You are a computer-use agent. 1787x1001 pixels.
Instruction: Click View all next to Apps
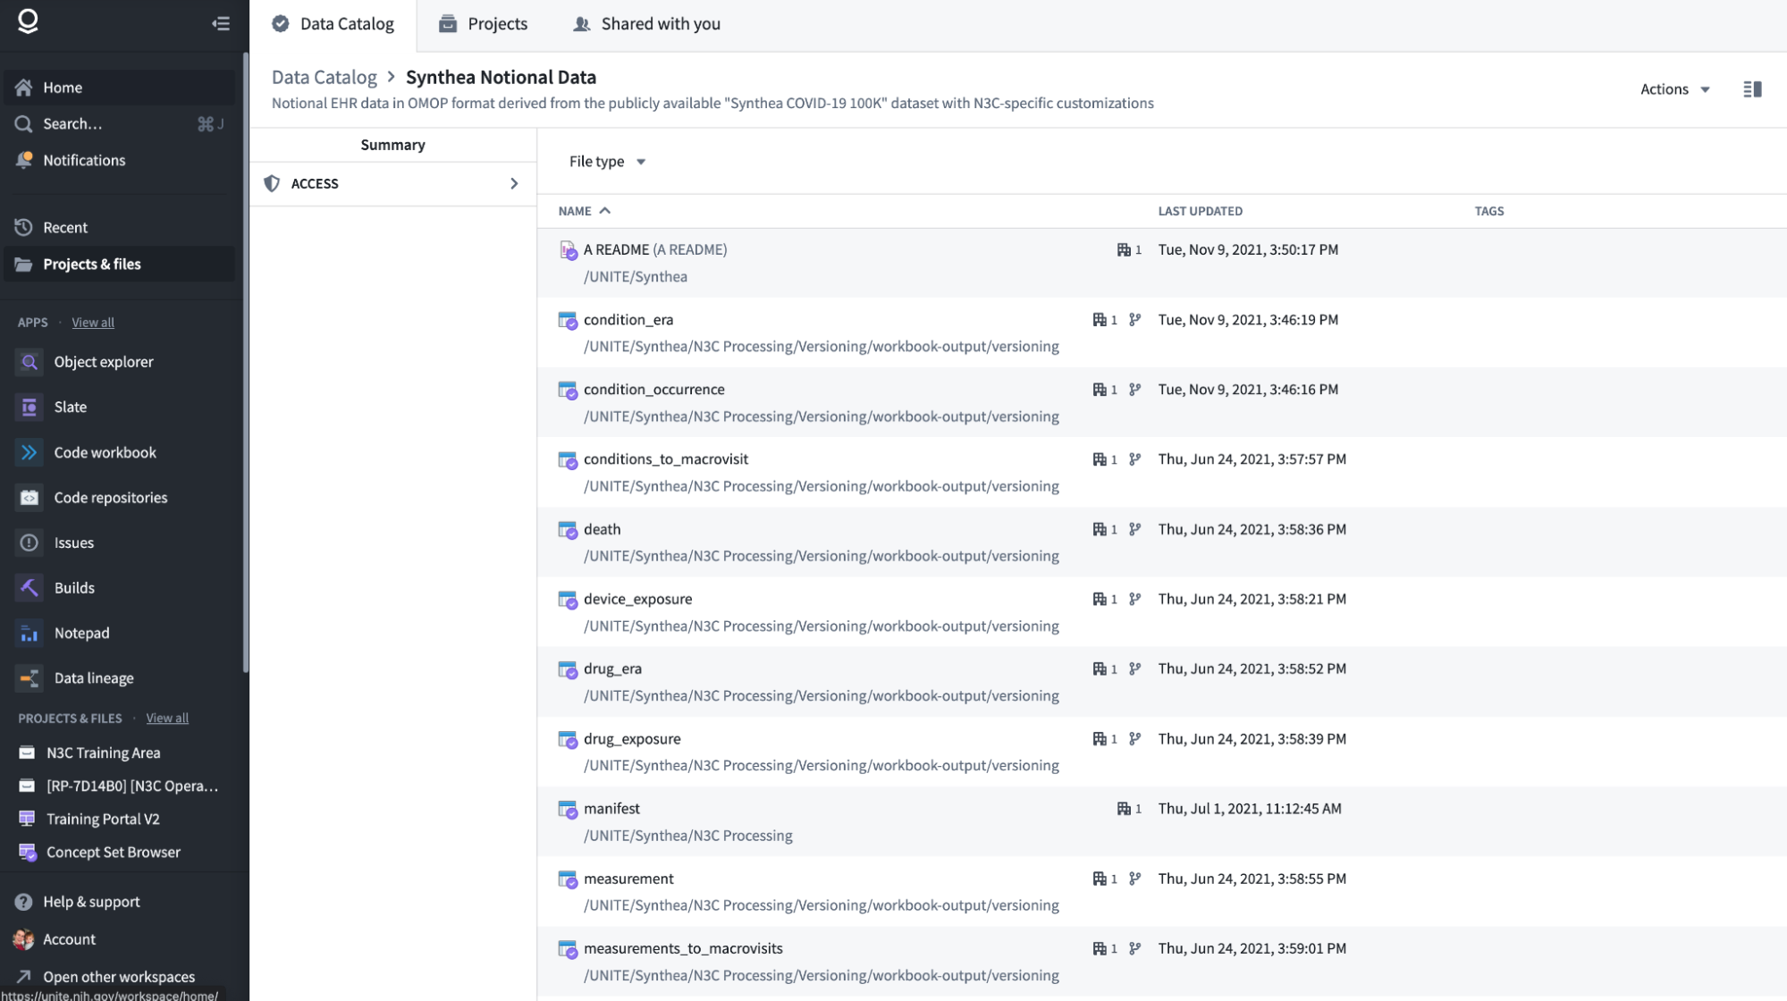point(93,323)
